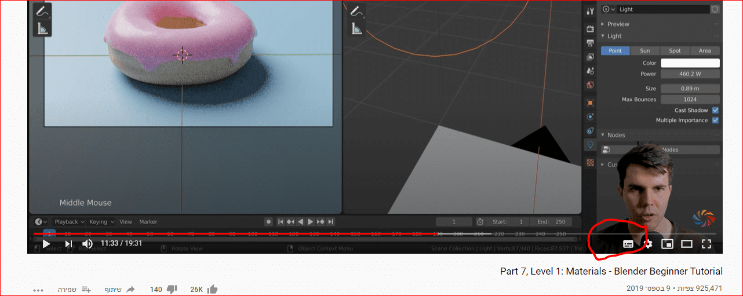
Task: Open the Object Constraints tab icon
Action: coord(590,130)
